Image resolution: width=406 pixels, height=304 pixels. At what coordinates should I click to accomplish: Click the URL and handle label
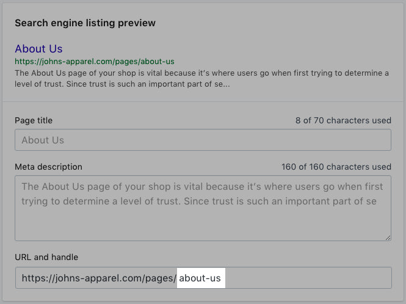click(x=46, y=257)
